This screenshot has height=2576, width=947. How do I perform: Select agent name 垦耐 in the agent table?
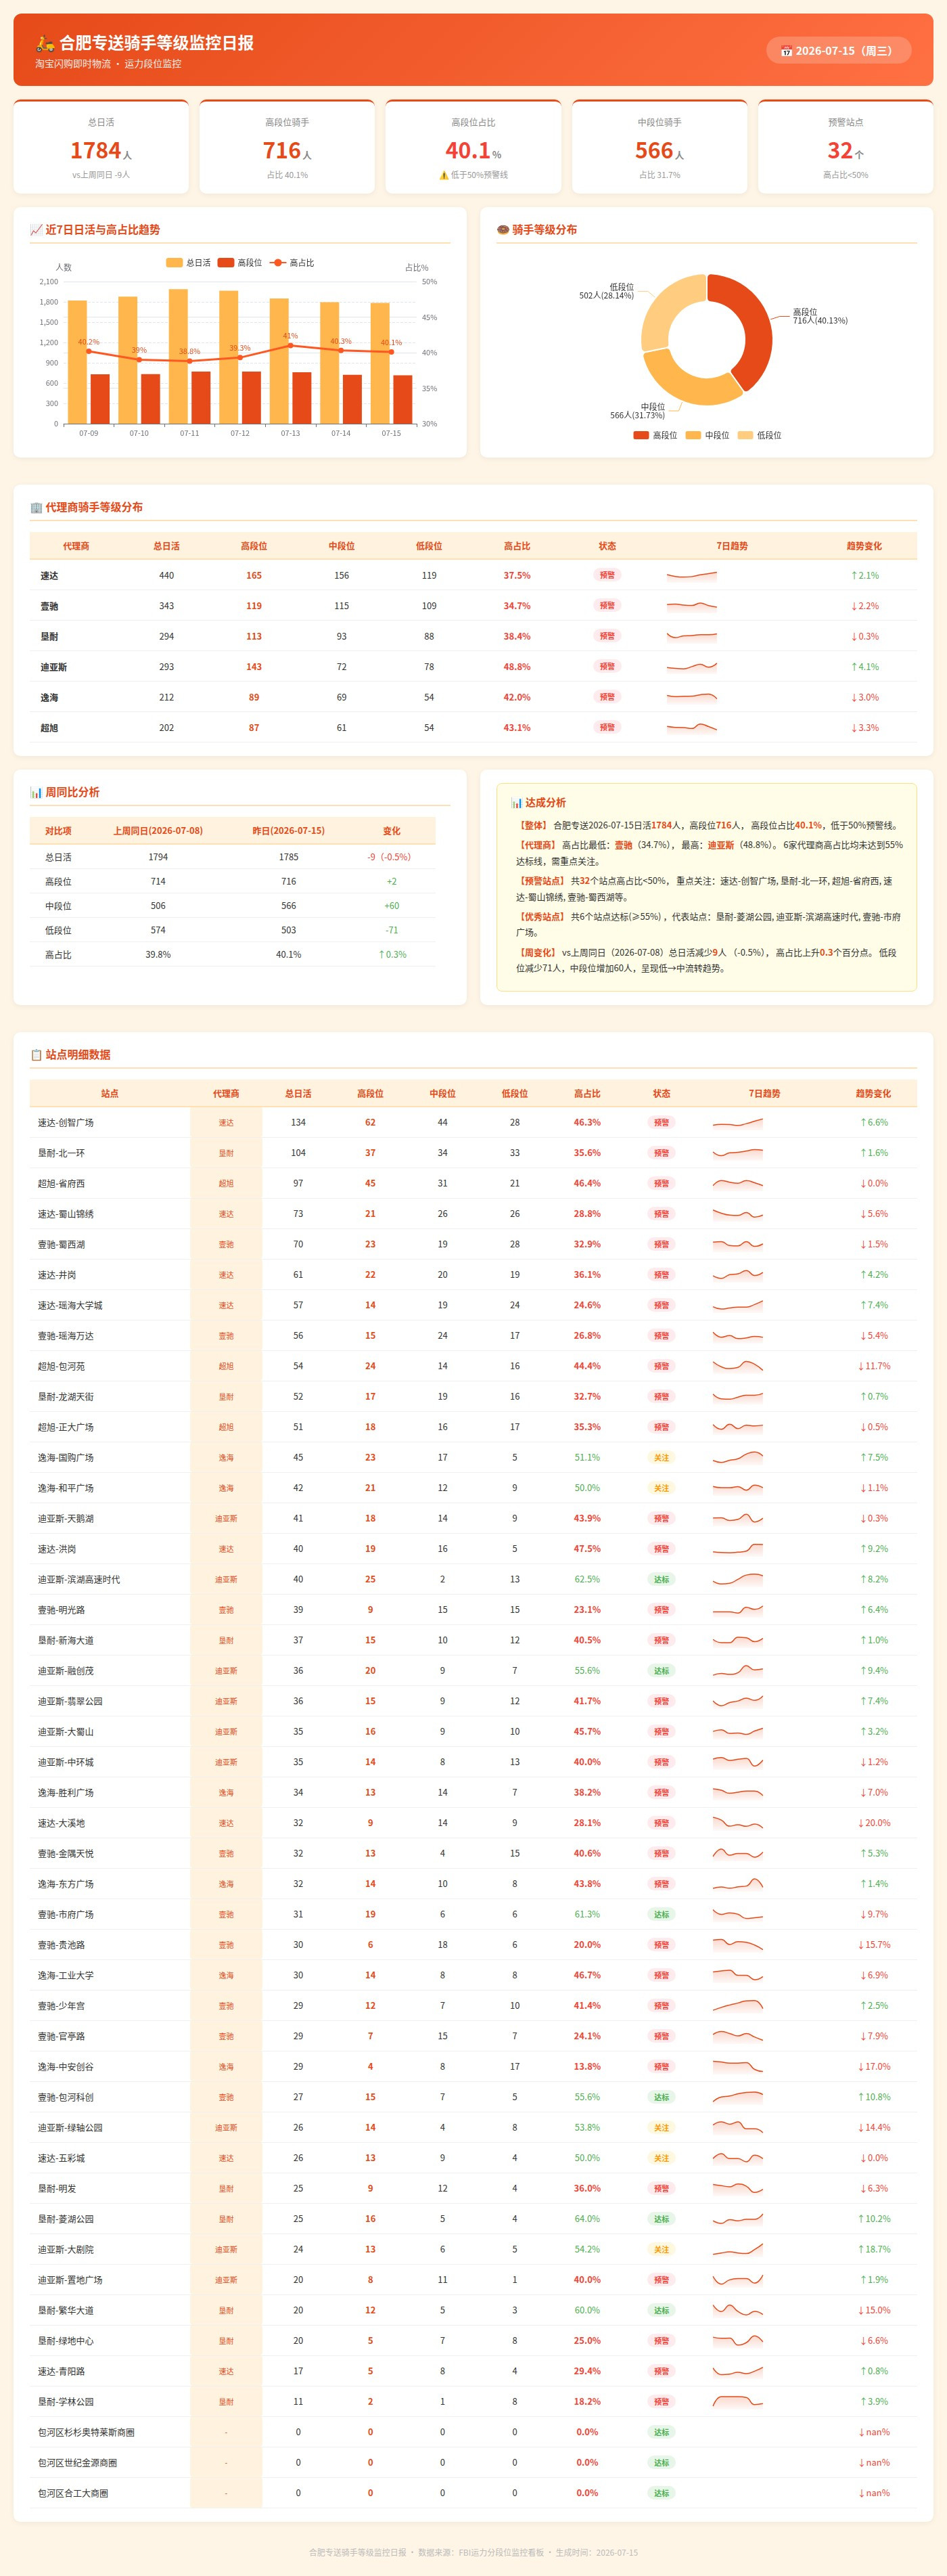[x=49, y=637]
